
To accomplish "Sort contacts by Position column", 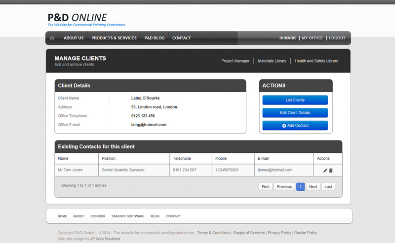I will tap(134, 159).
